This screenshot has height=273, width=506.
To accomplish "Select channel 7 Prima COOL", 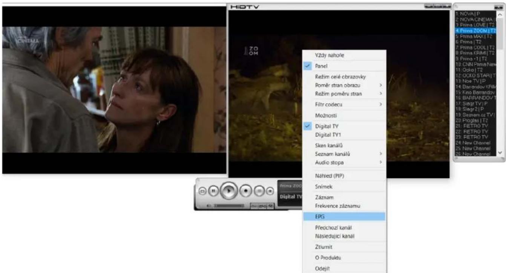I will pyautogui.click(x=475, y=47).
